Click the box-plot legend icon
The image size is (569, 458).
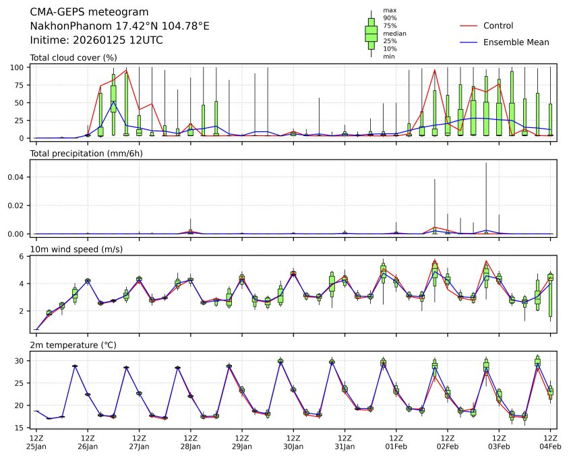pos(371,34)
